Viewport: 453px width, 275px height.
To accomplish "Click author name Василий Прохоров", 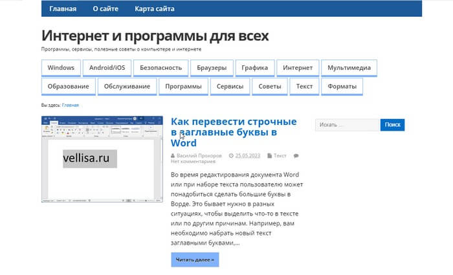I will [x=199, y=156].
